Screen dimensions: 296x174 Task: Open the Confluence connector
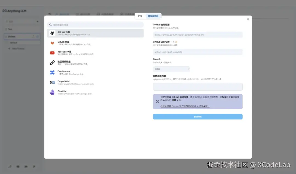click(x=52, y=72)
